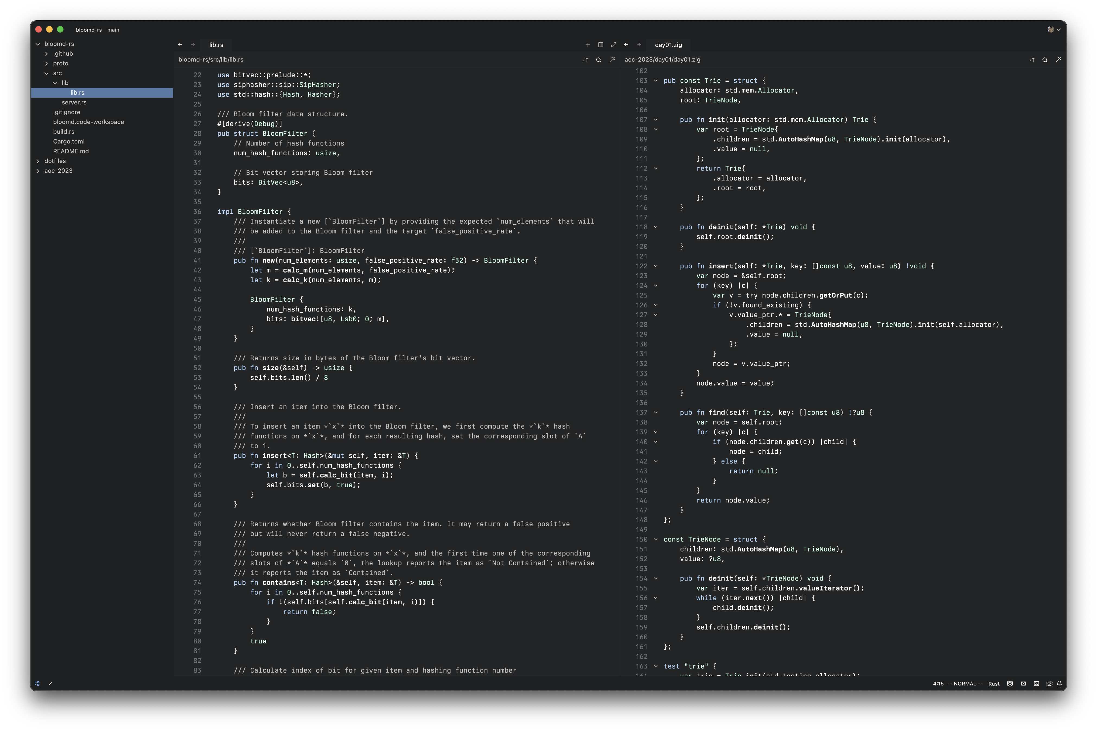Image resolution: width=1097 pixels, height=731 pixels.
Task: Open the Copilot status icon
Action: (1010, 684)
